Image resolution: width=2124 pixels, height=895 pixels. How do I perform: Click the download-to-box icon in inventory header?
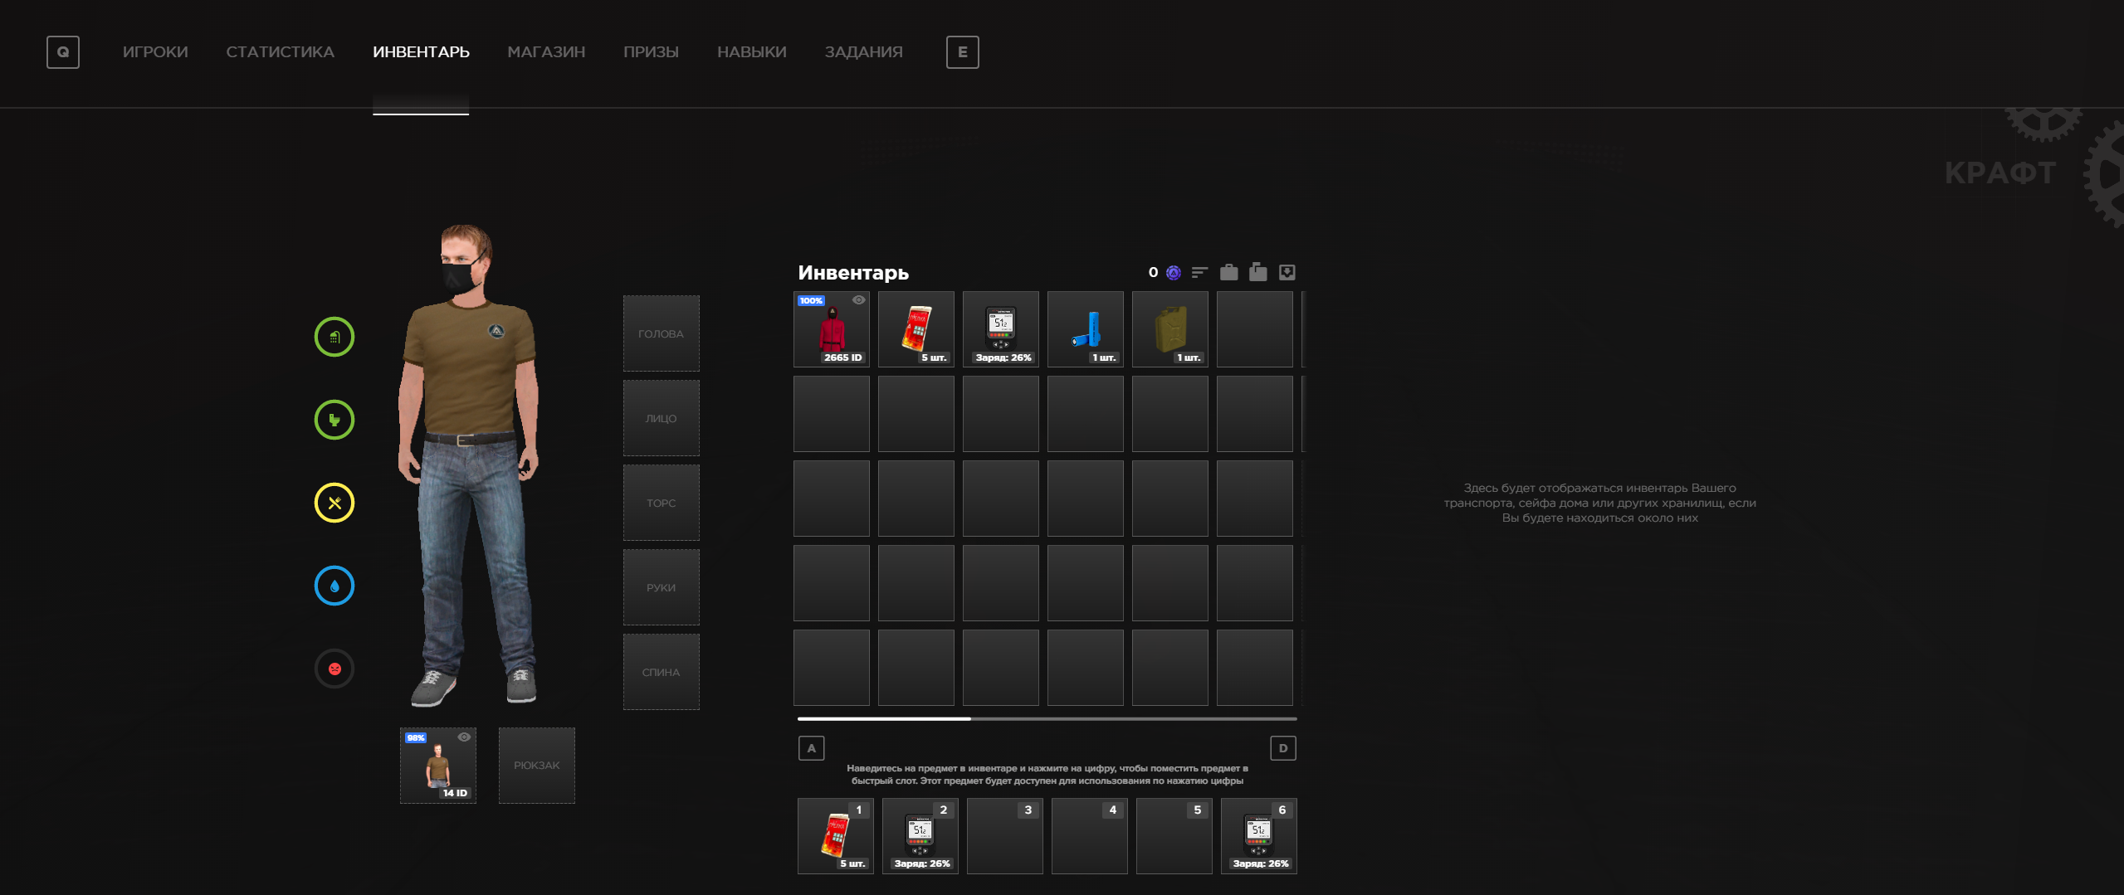pos(1287,272)
